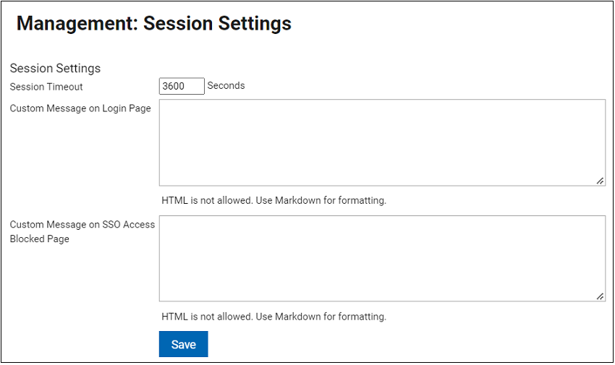The width and height of the screenshot is (615, 365).
Task: Click the Custom Message on SSO Access label
Action: click(82, 225)
